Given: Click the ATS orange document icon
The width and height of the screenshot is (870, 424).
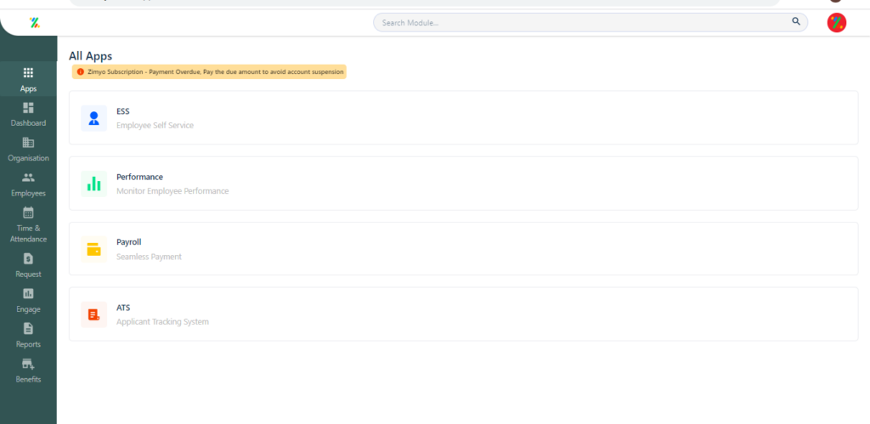Looking at the screenshot, I should [93, 314].
